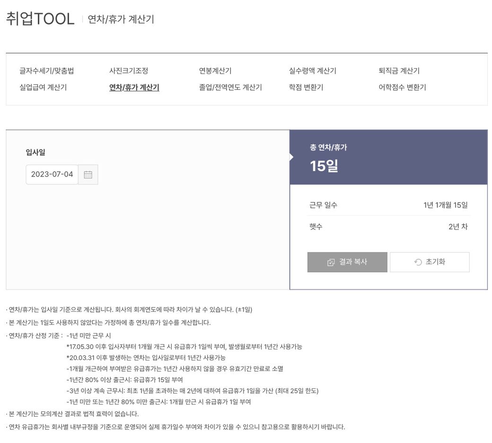
Task: Navigate to 퇴직금 계산기
Action: click(399, 71)
